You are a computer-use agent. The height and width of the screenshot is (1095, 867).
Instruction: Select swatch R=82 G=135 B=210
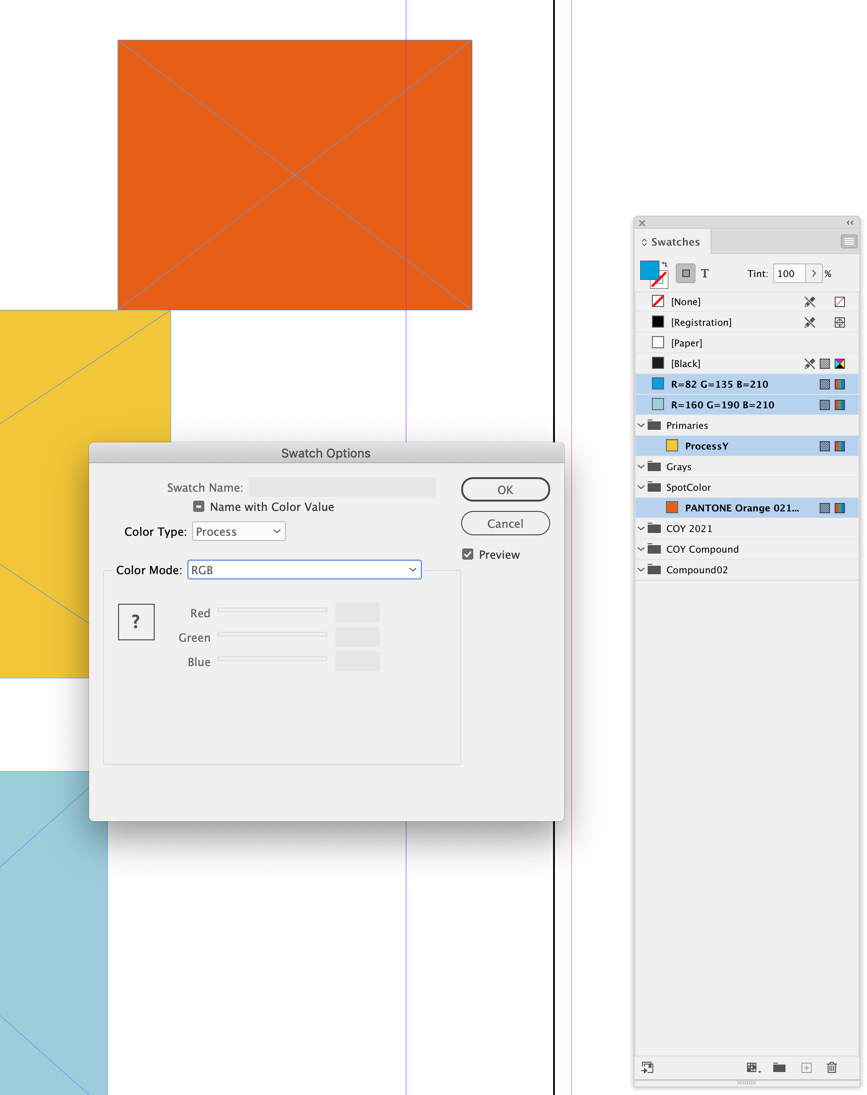(746, 384)
